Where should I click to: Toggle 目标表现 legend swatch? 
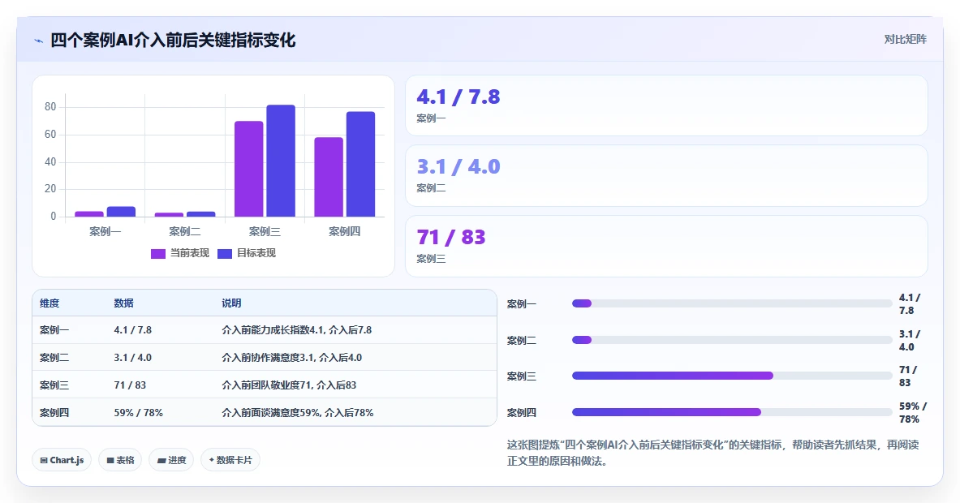tap(225, 253)
